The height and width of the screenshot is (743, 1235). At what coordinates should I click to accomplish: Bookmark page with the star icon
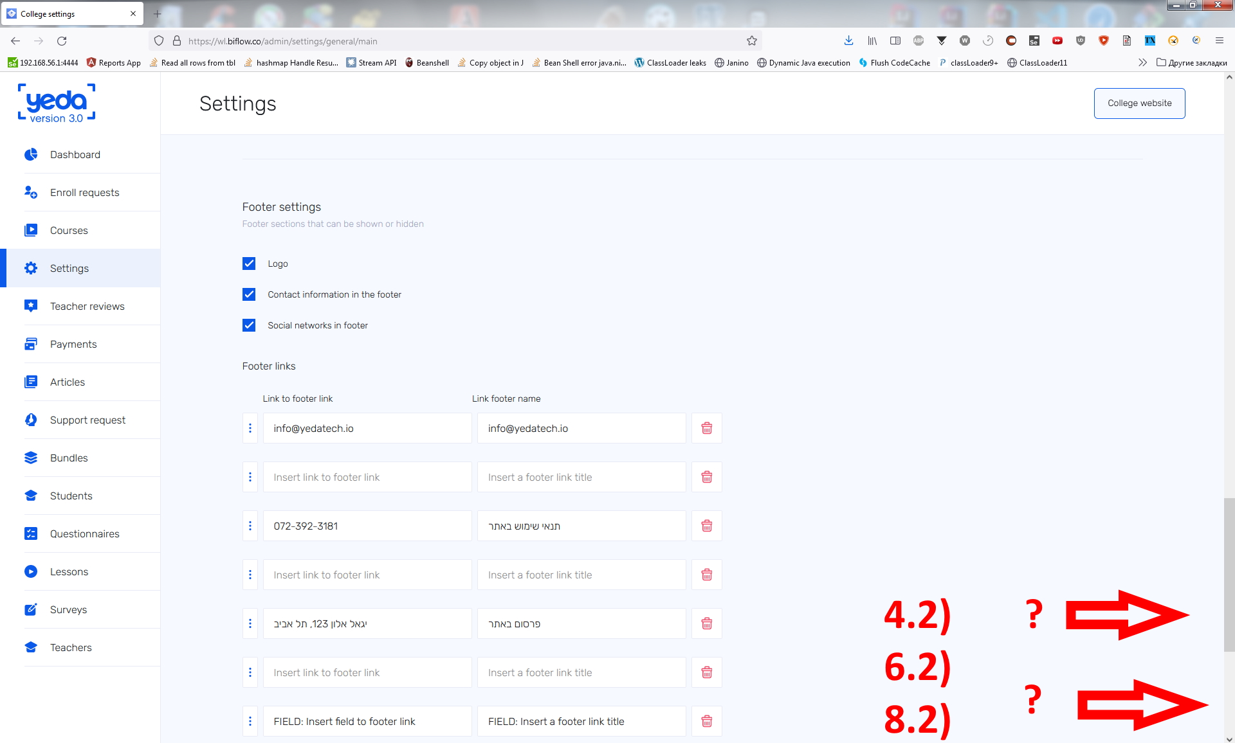point(752,40)
